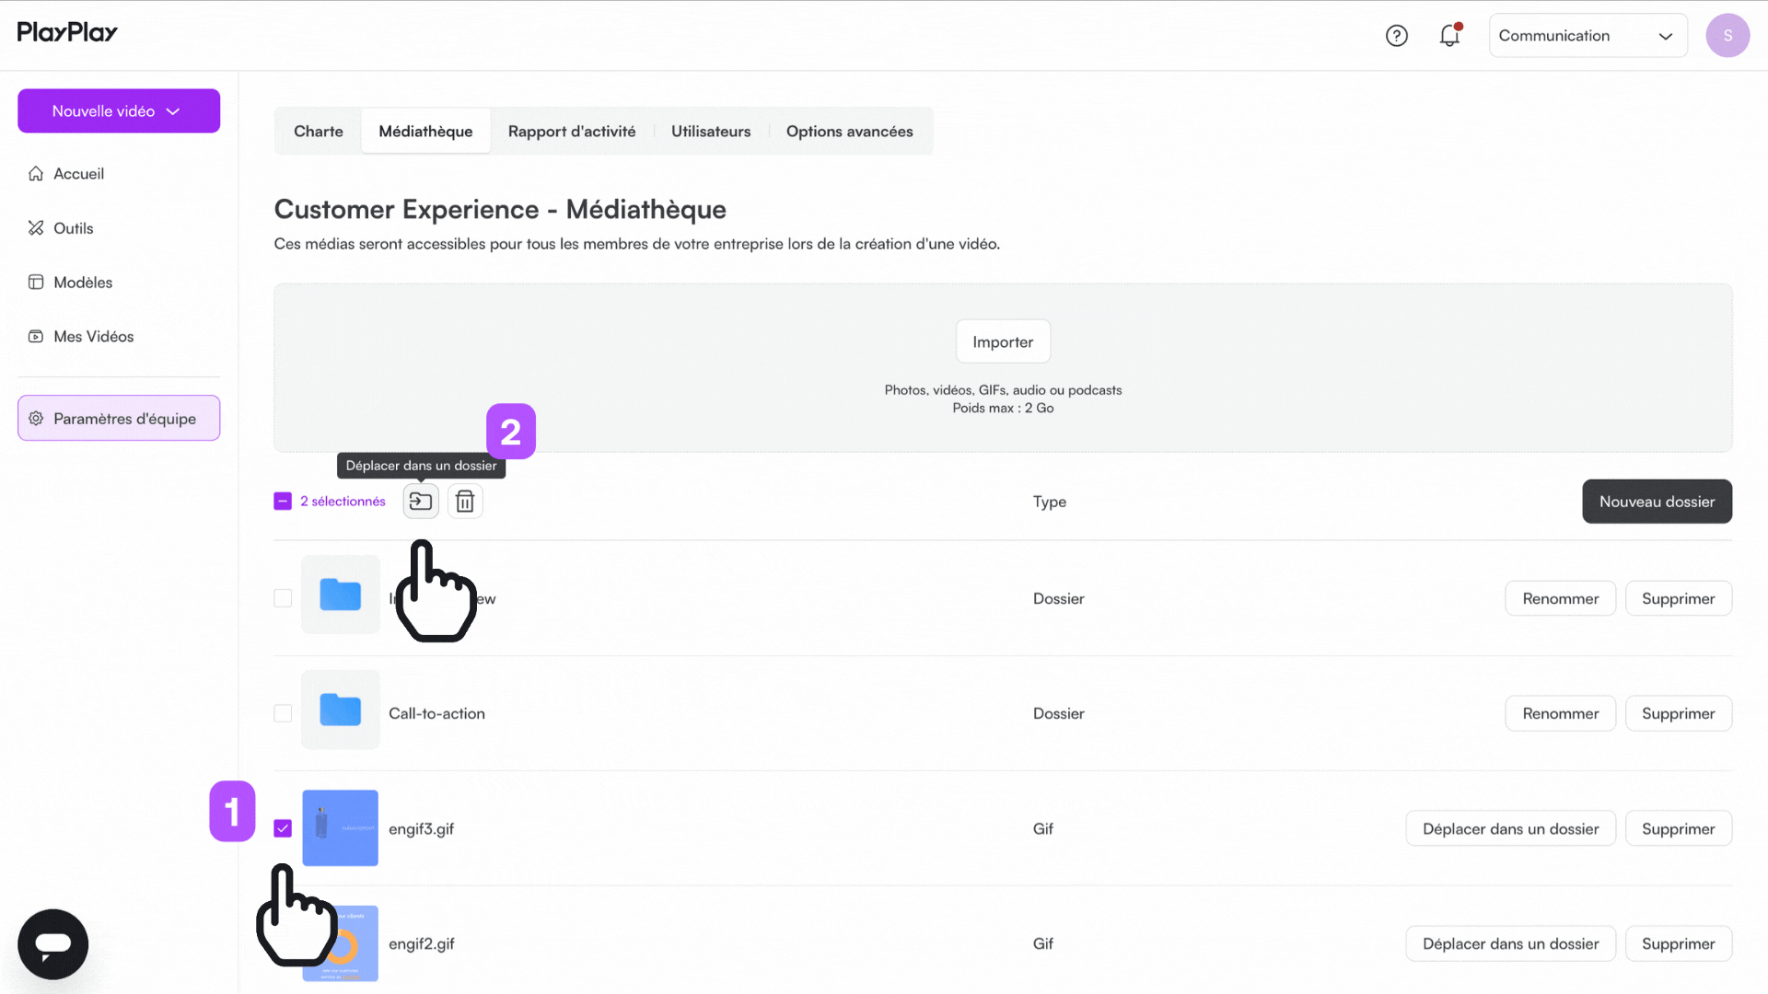Viewport: 1768px width, 994px height.
Task: Click the move to folder icon
Action: click(421, 502)
